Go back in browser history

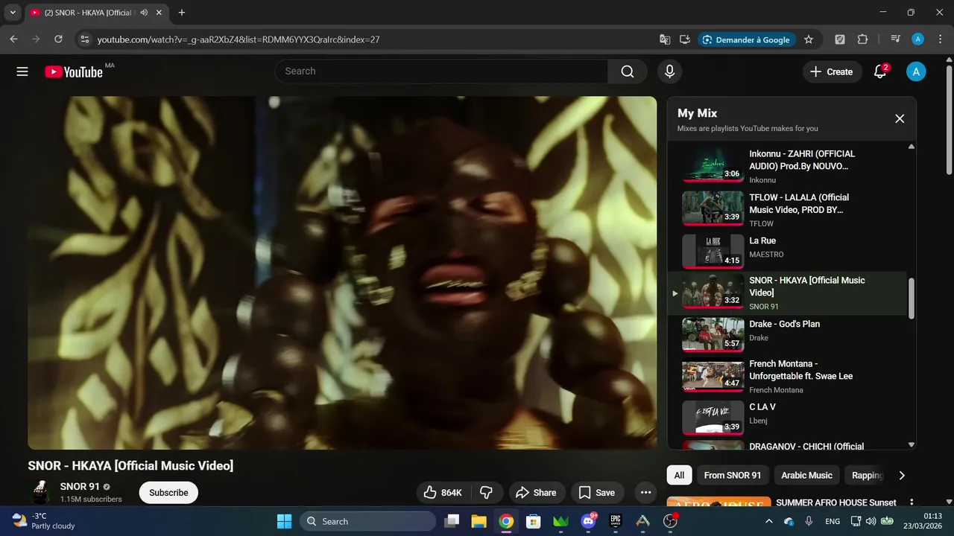pyautogui.click(x=13, y=39)
